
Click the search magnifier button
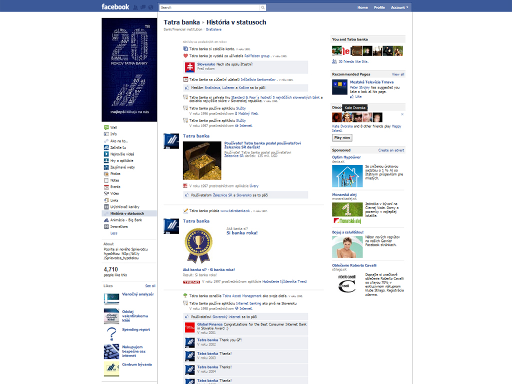(x=263, y=7)
